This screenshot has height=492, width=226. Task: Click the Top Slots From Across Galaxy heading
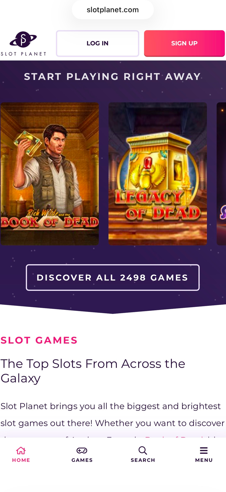click(93, 371)
